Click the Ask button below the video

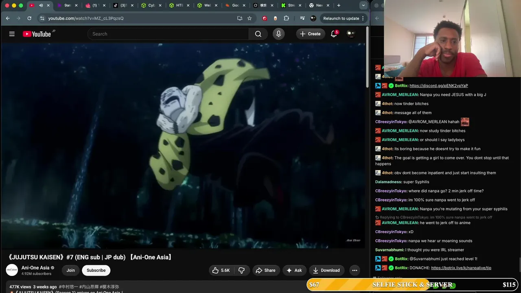[294, 270]
